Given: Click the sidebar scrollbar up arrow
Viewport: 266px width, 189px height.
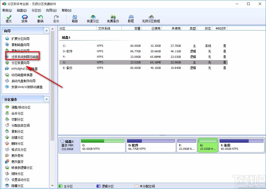Looking at the screenshot, I should pos(52,29).
